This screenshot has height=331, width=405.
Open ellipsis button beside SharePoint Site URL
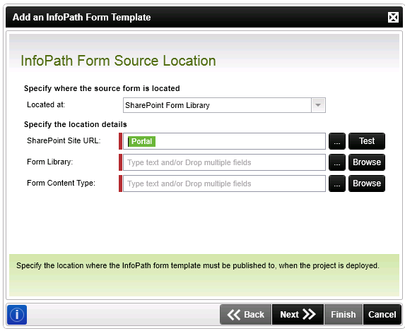click(x=337, y=141)
